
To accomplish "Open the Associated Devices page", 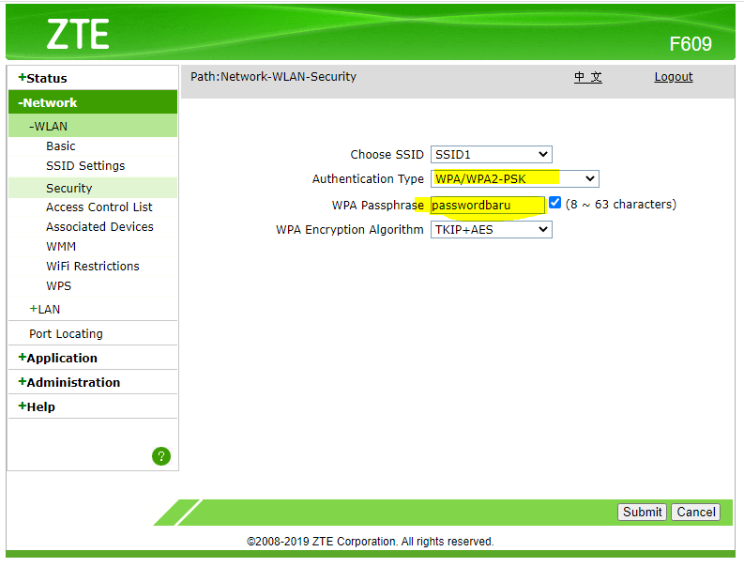I will pos(99,226).
